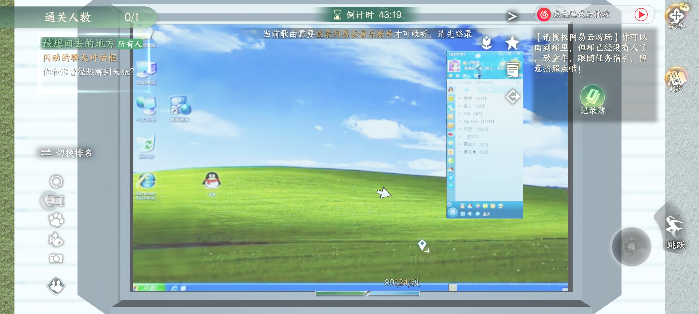Click the arrow beside the countdown bar
Image resolution: width=699 pixels, height=314 pixels.
click(512, 16)
